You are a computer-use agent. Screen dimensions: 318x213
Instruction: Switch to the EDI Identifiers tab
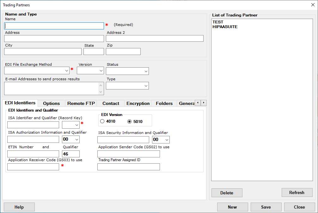click(x=20, y=103)
